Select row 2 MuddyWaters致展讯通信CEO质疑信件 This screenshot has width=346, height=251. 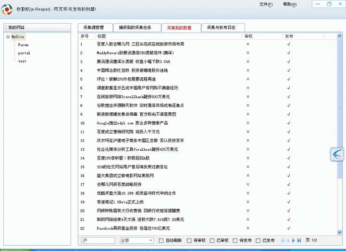[208, 53]
